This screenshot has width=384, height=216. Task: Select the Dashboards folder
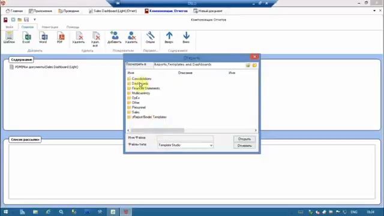point(137,83)
